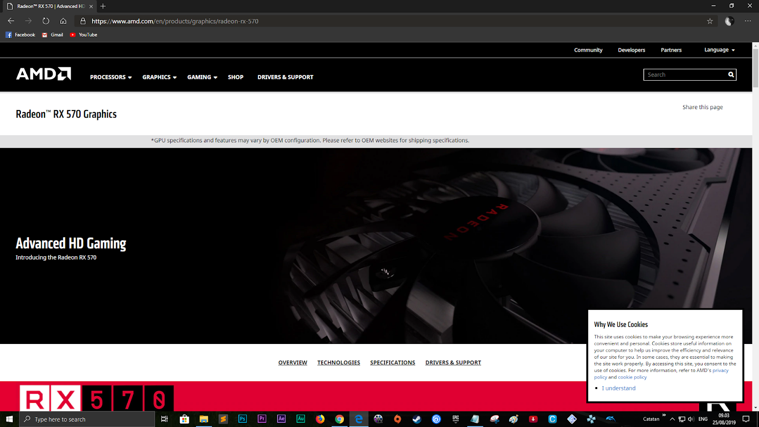The height and width of the screenshot is (427, 759).
Task: Open the YouTube bookmark
Action: (x=83, y=35)
